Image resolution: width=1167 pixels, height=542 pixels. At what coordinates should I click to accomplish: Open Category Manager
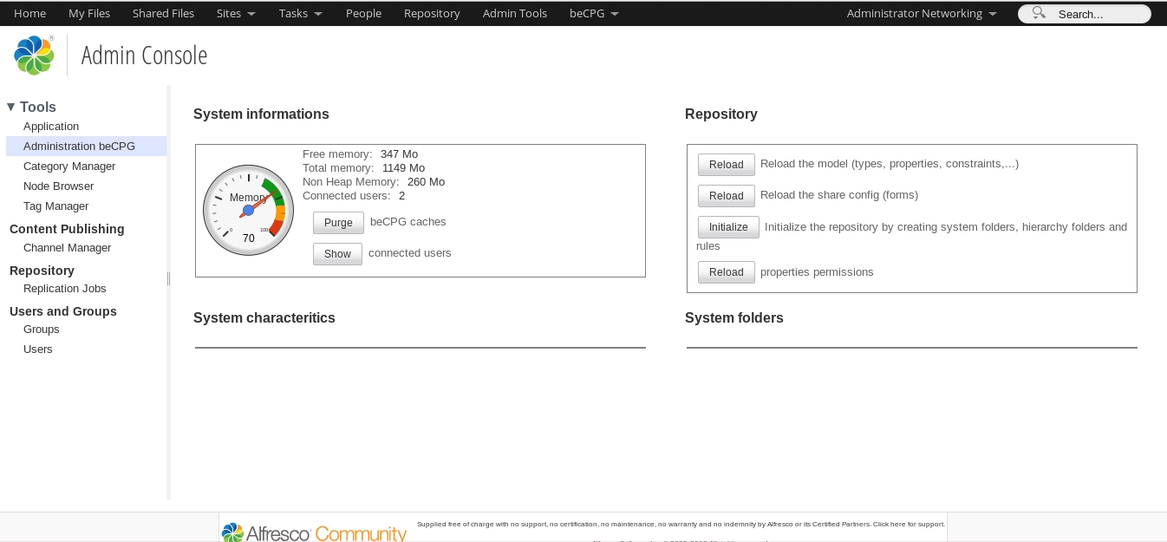click(x=69, y=166)
